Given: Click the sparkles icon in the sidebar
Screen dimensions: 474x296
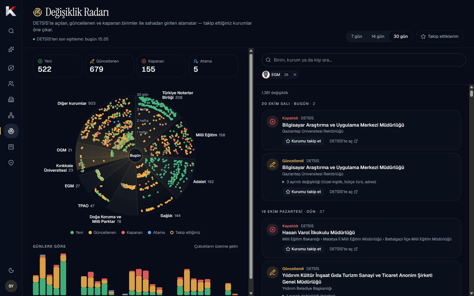Looking at the screenshot, I should coord(11,49).
